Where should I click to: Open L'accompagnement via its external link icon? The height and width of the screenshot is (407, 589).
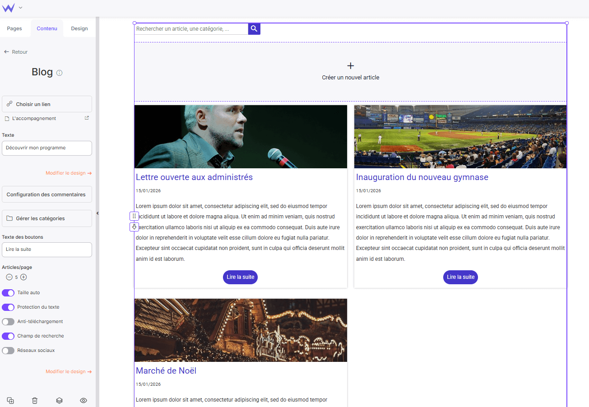tap(88, 118)
